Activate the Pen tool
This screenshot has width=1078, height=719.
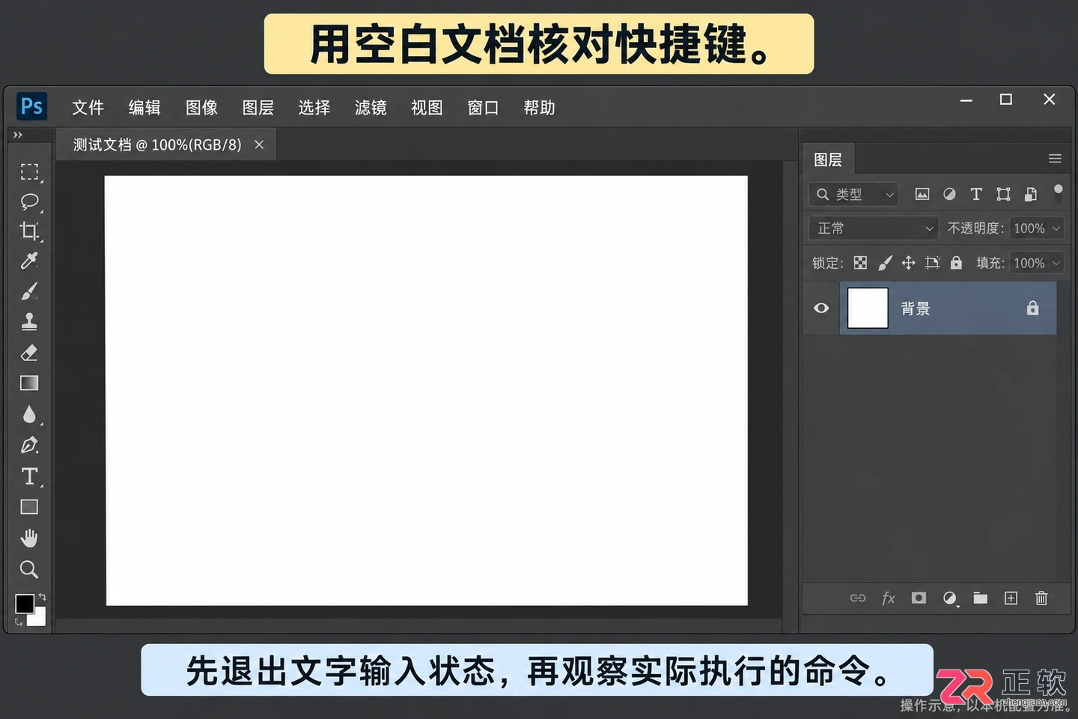[x=29, y=445]
